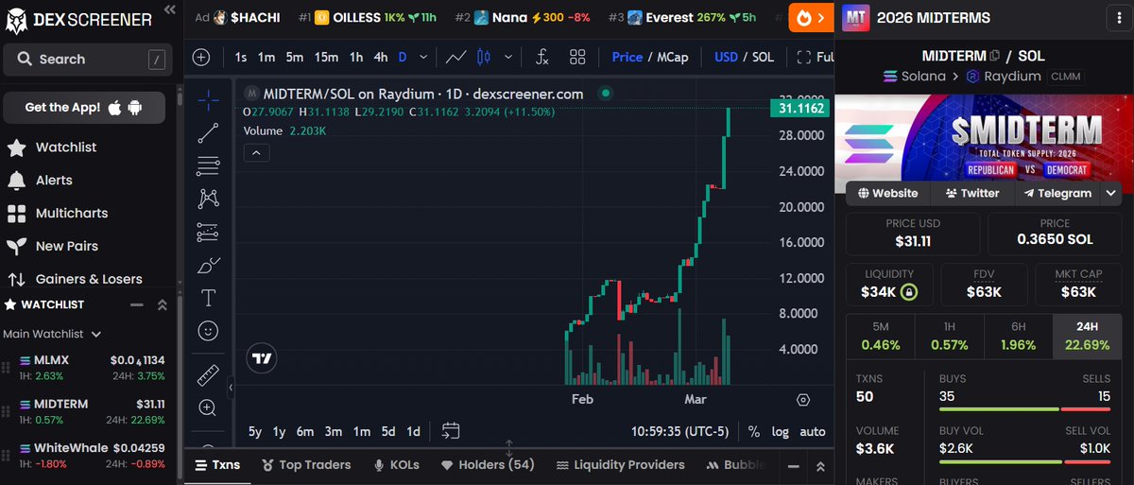Open the Alerts bell item
Viewport: 1134px width, 485px height.
[x=54, y=180]
